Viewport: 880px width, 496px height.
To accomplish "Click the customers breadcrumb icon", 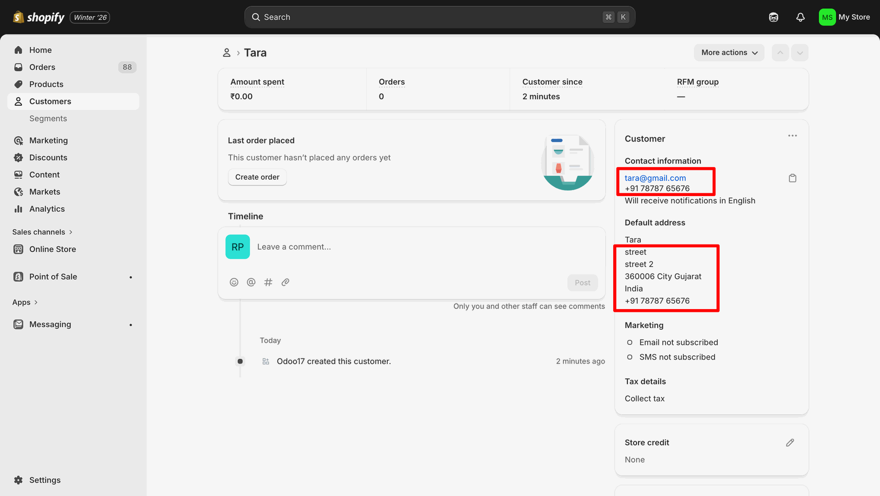I will [226, 53].
